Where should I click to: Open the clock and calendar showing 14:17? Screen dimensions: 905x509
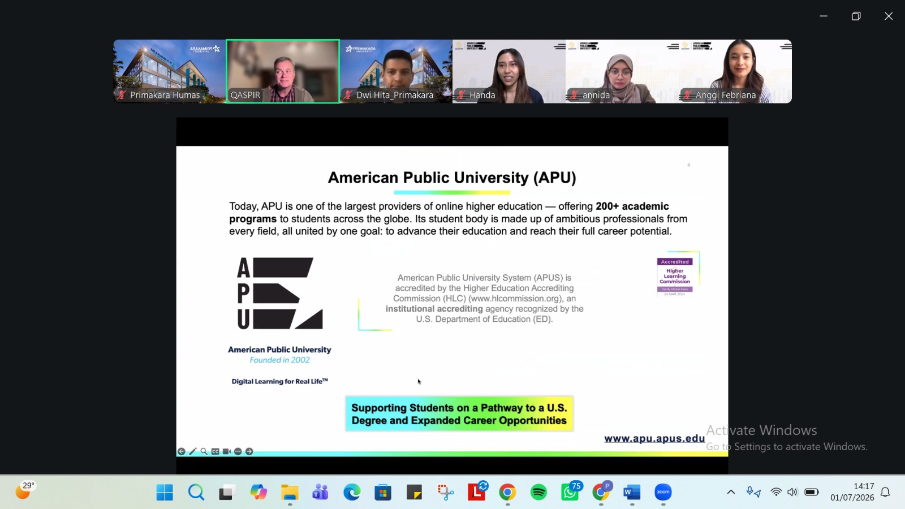click(852, 492)
